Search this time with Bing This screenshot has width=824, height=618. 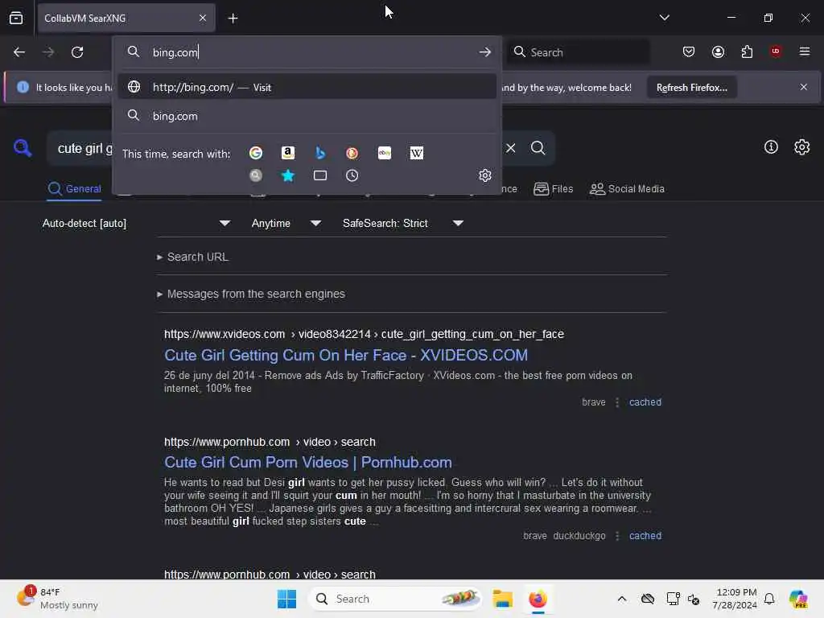click(x=320, y=153)
